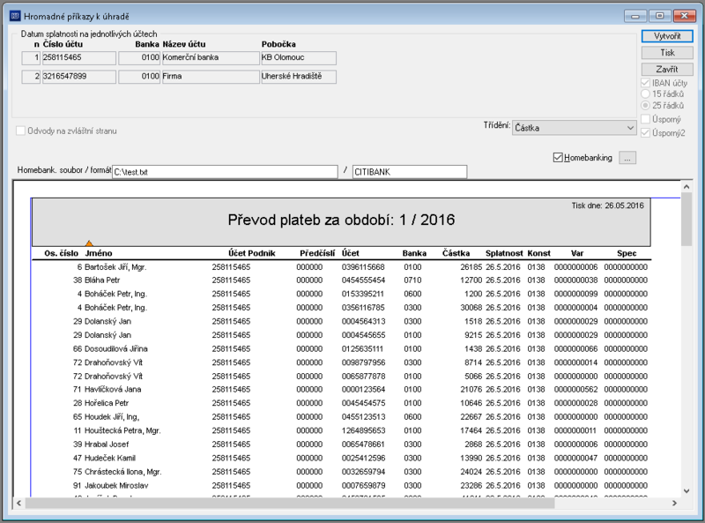Click the row for Hrabal Josef
The height and width of the screenshot is (523, 705).
click(x=342, y=445)
